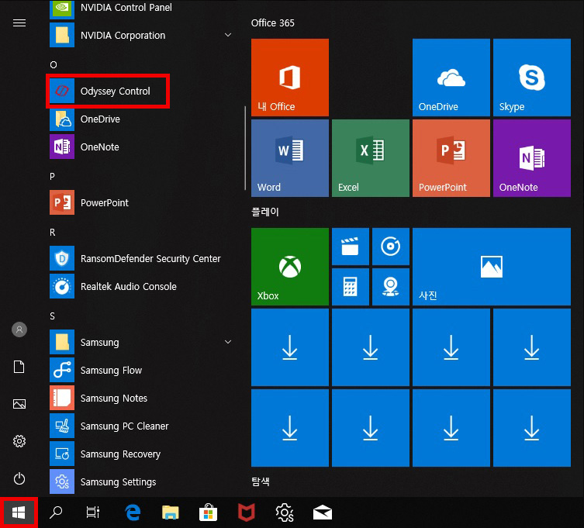Open the Excel tile
Image resolution: width=584 pixels, height=528 pixels.
370,158
